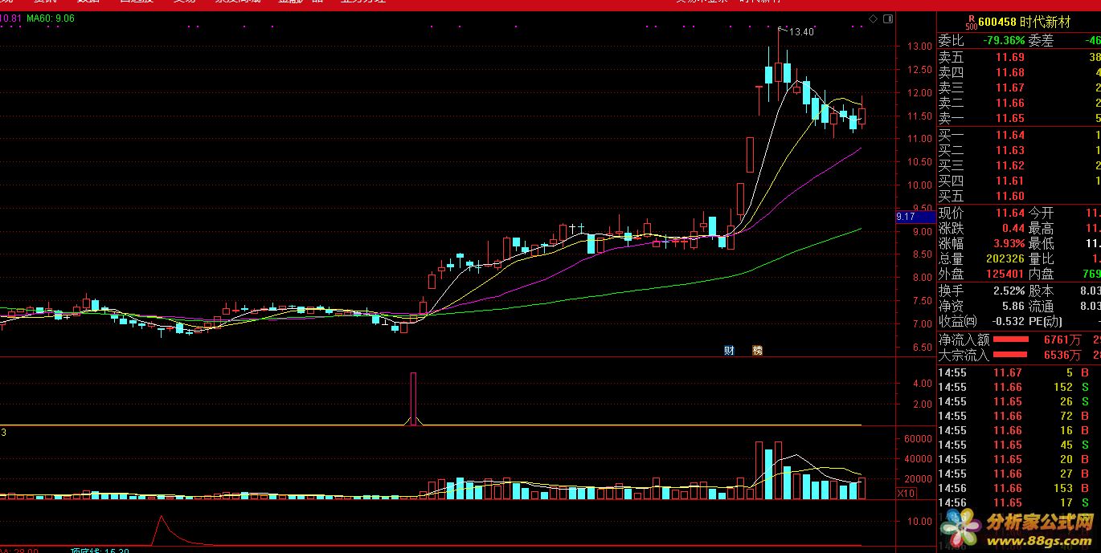1101x553 pixels.
Task: Click the 现价 label in quote panel
Action: coord(952,213)
